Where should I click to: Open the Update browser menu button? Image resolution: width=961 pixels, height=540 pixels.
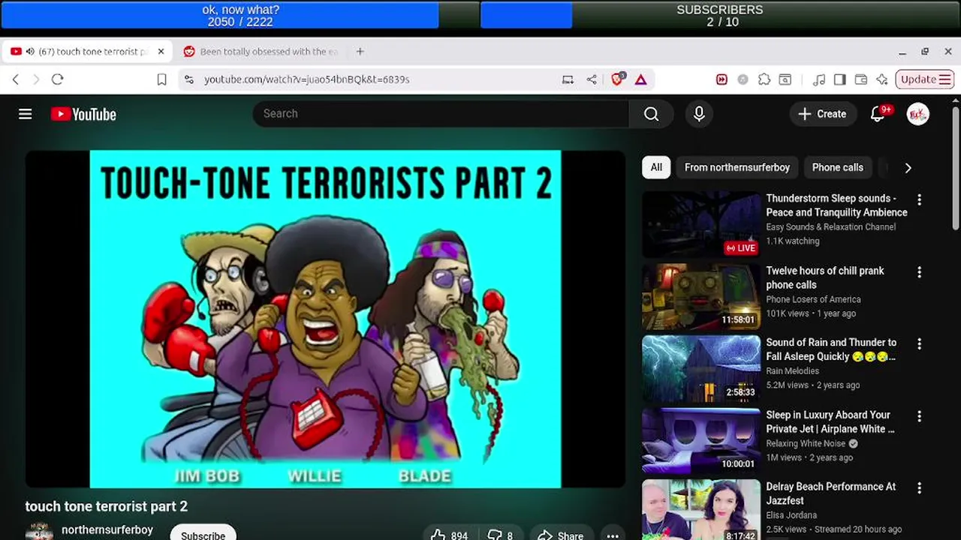coord(925,79)
